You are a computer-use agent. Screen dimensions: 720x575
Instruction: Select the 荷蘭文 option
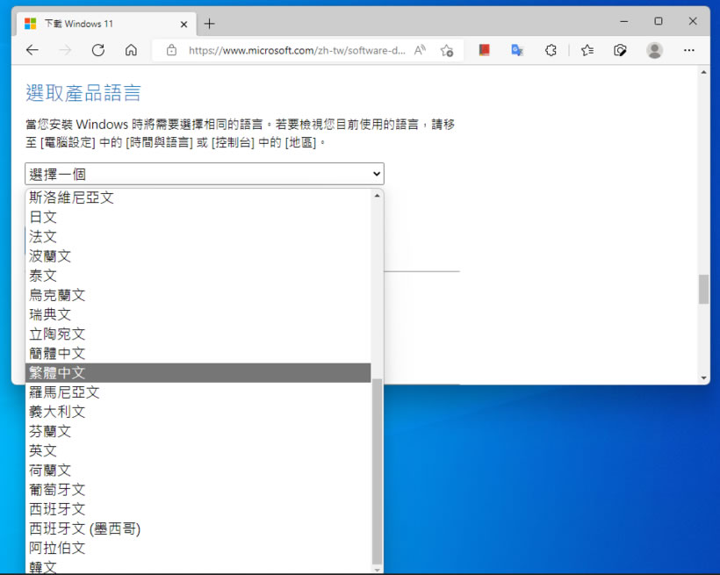click(x=198, y=471)
